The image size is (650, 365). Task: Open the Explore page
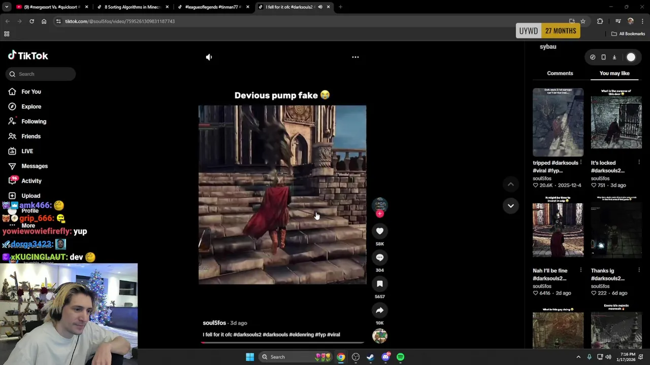pos(25,106)
